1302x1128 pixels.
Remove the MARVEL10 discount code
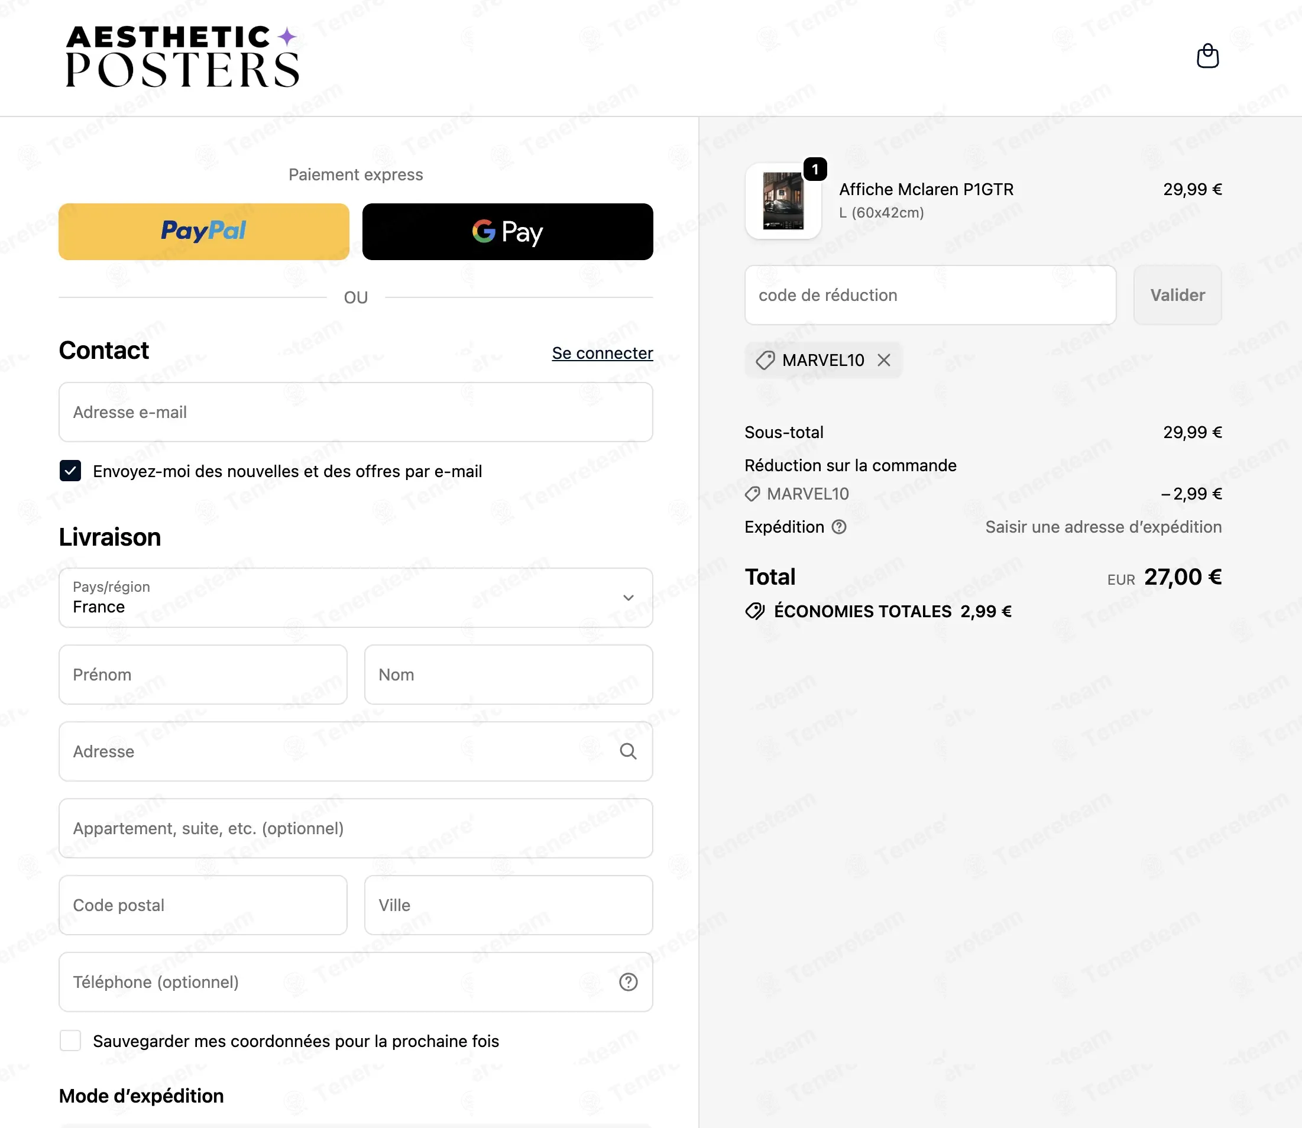coord(884,360)
